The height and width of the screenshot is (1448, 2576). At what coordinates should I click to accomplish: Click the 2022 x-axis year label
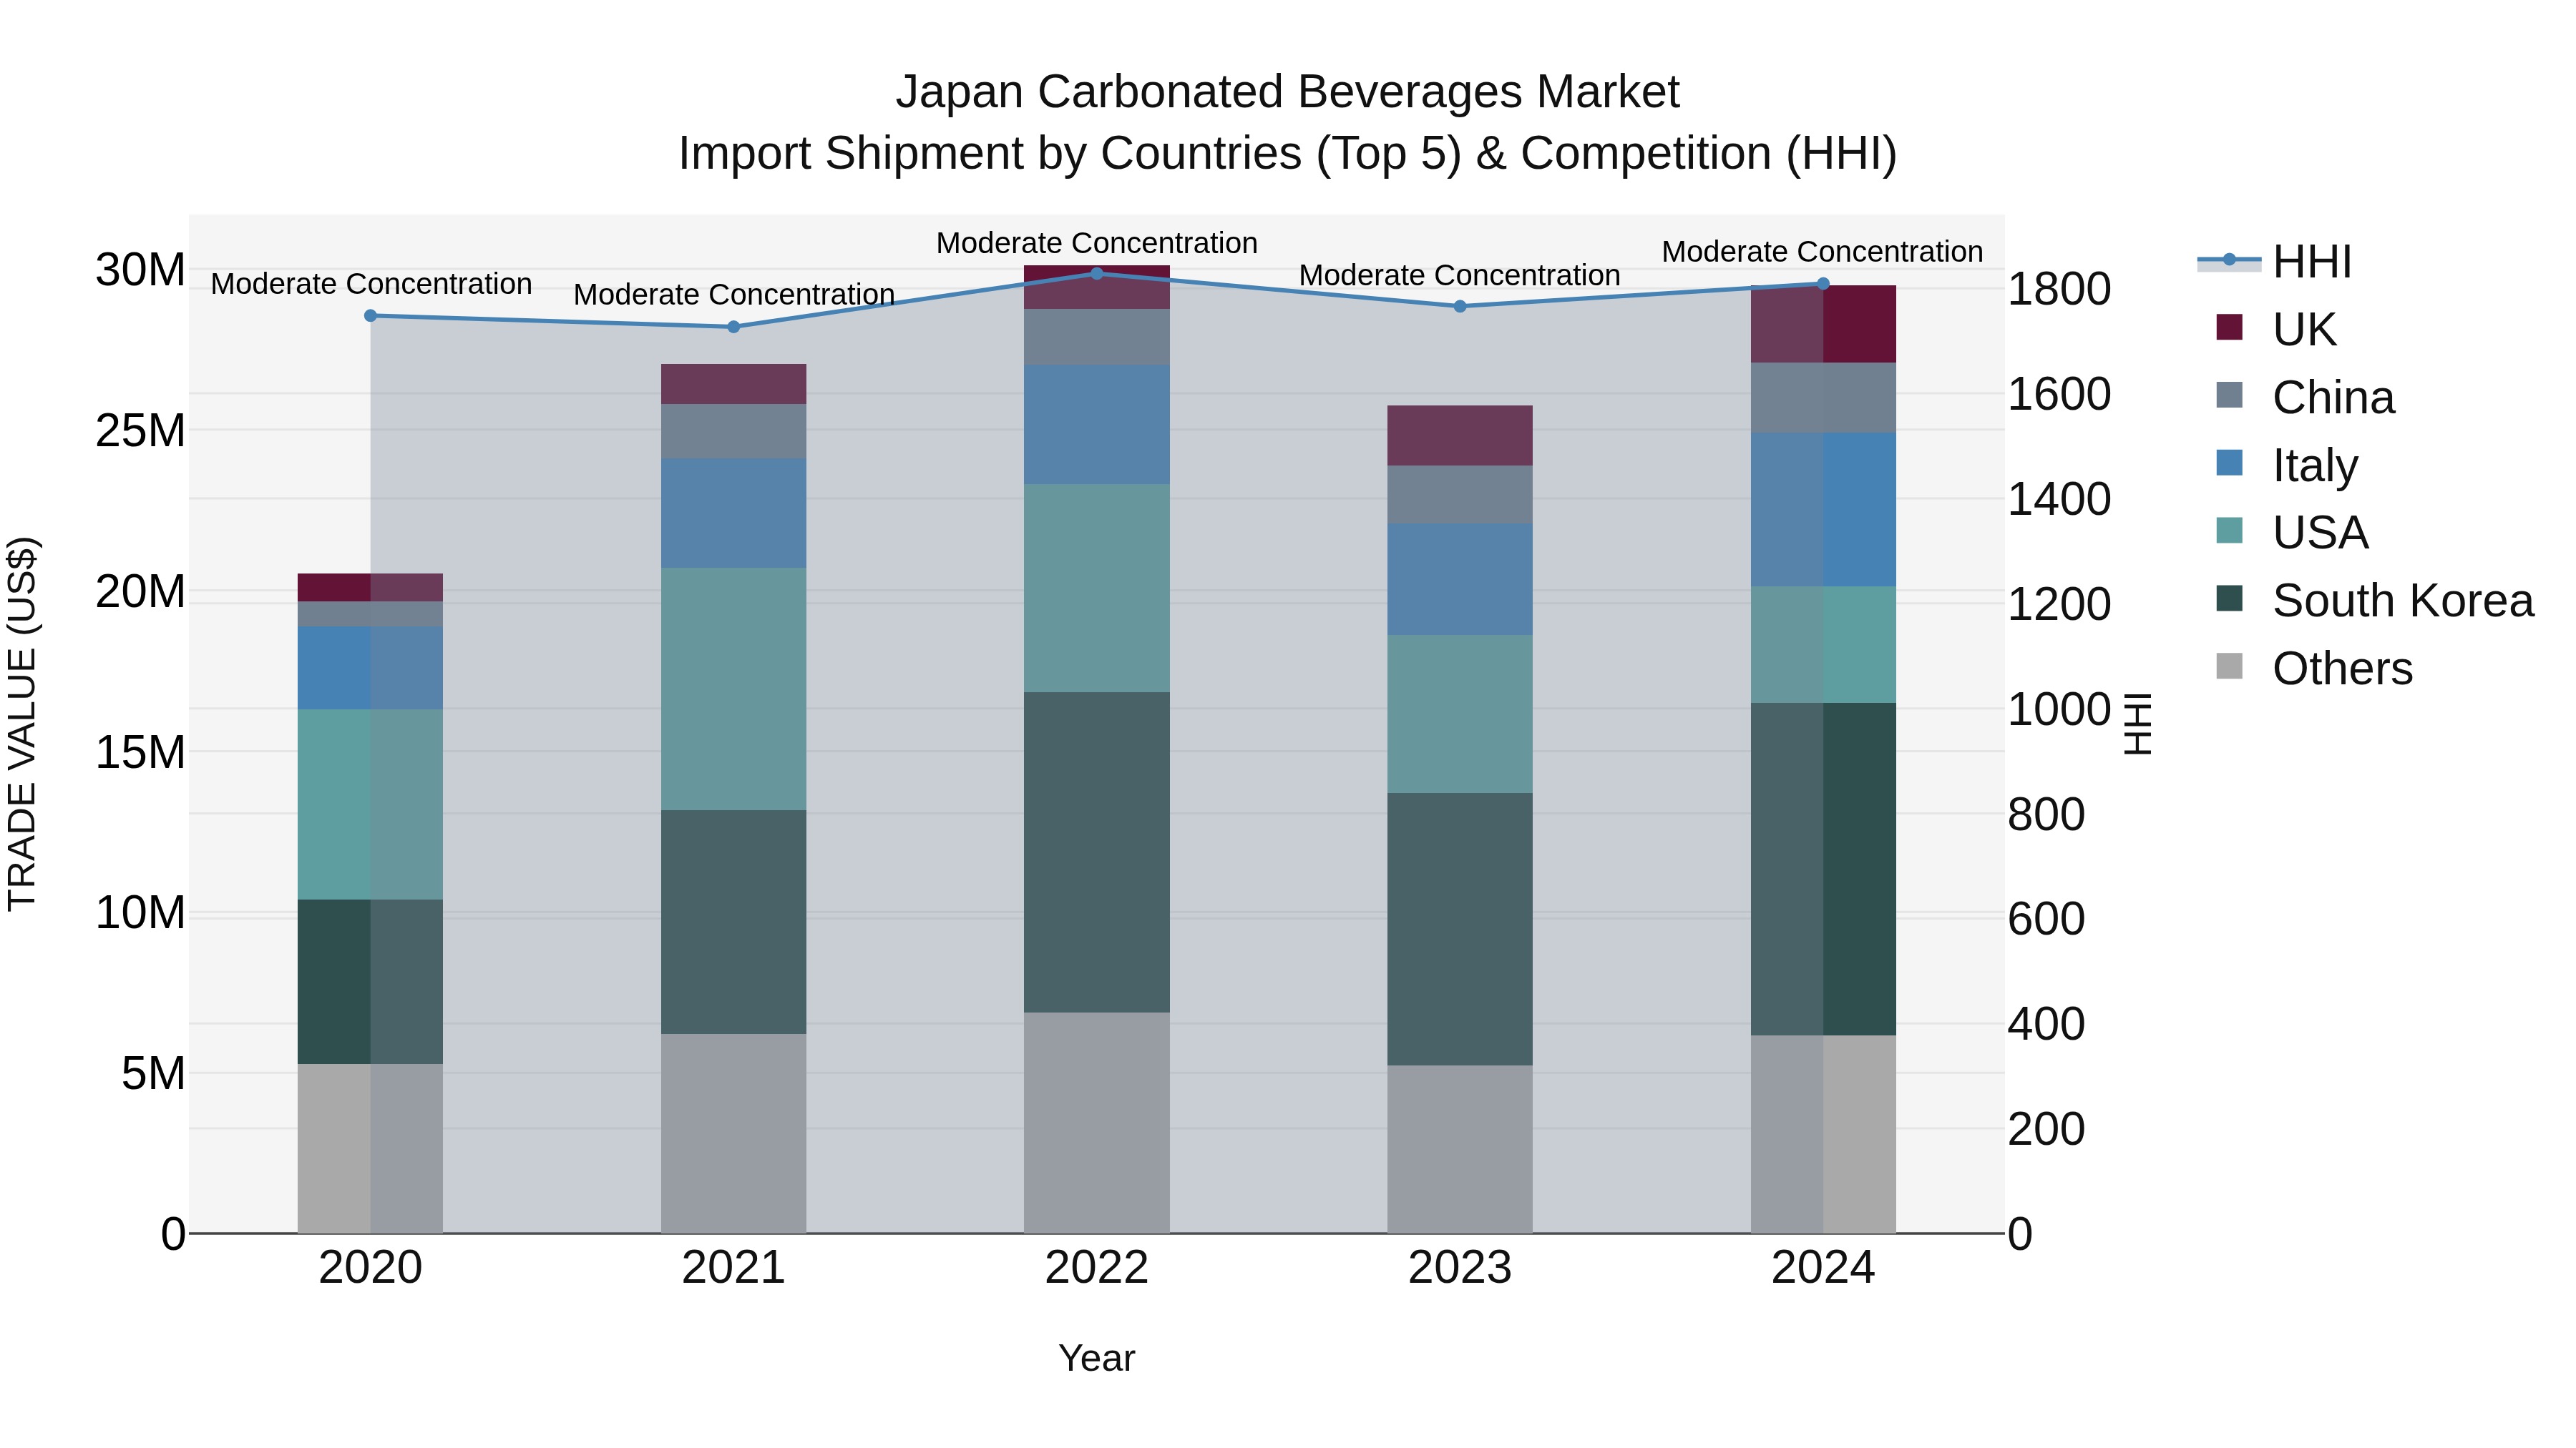1096,1268
